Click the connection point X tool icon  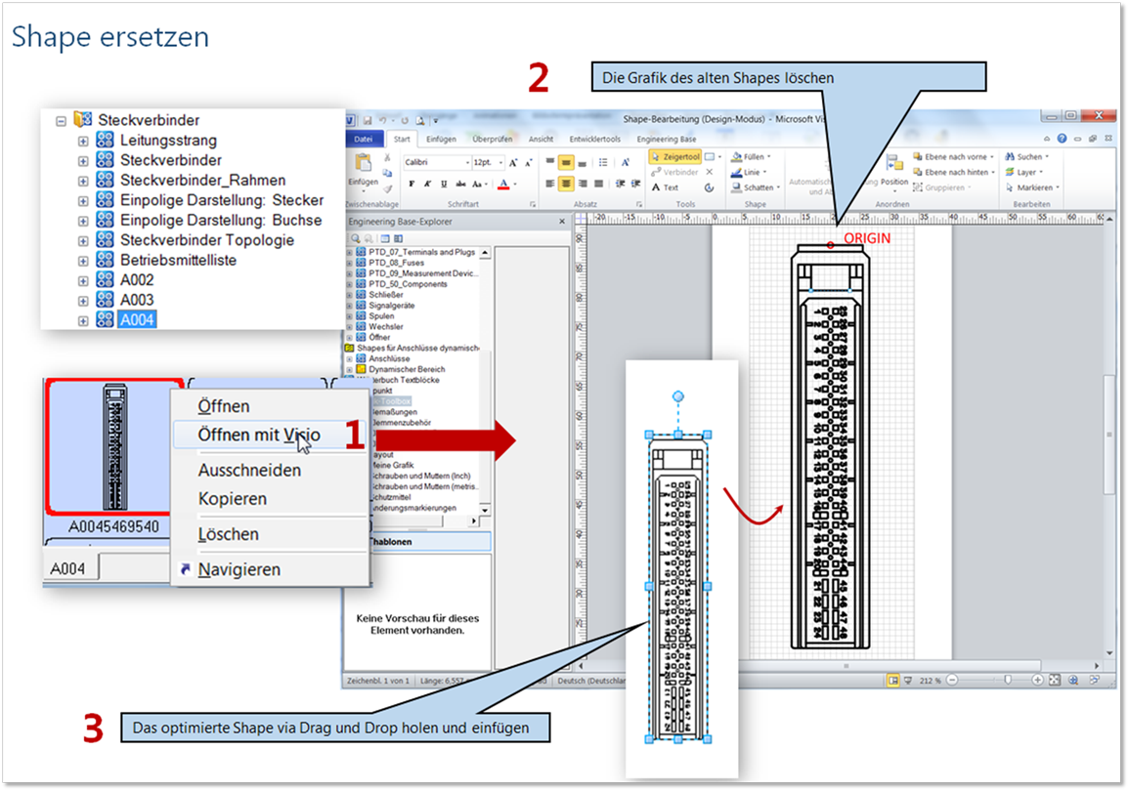pos(710,172)
